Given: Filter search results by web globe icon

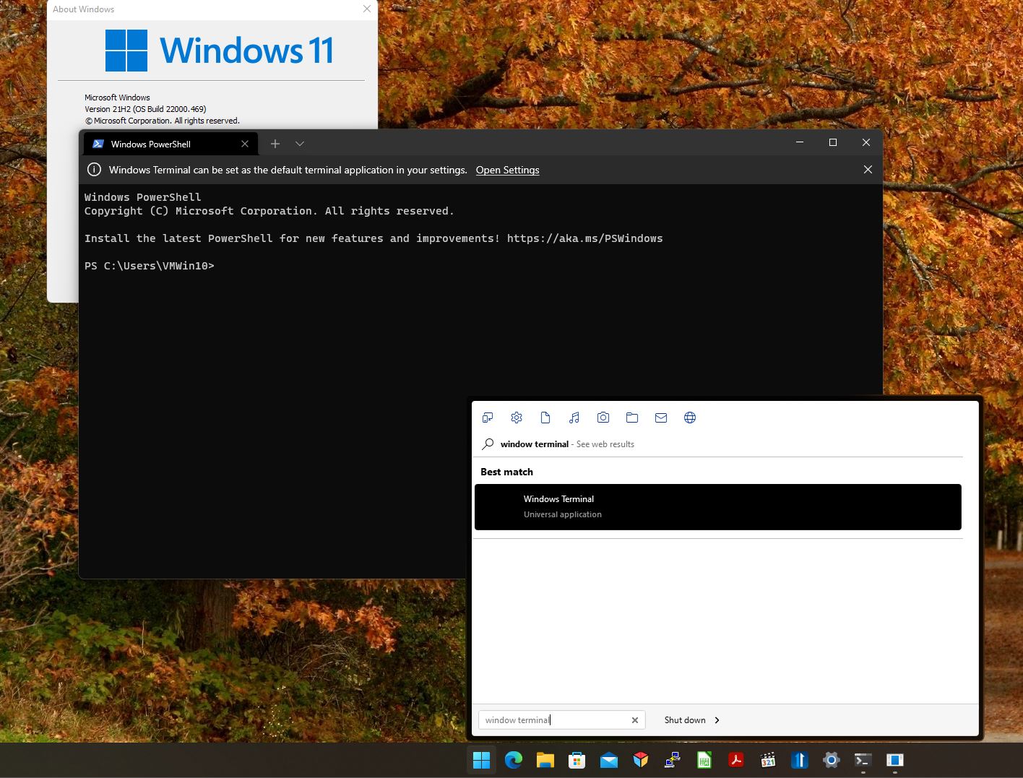Looking at the screenshot, I should pos(690,418).
